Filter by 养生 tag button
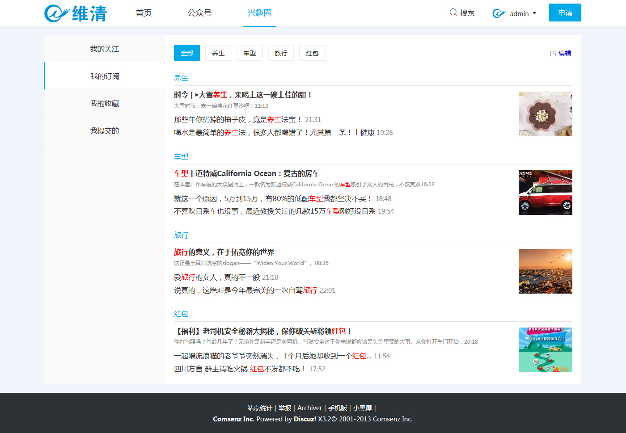 pyautogui.click(x=218, y=53)
